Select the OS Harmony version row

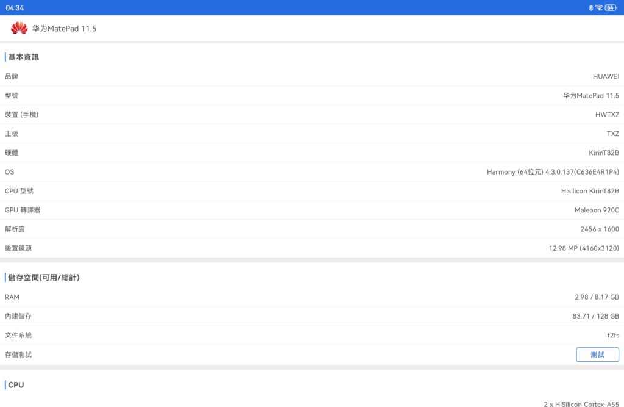tap(312, 172)
